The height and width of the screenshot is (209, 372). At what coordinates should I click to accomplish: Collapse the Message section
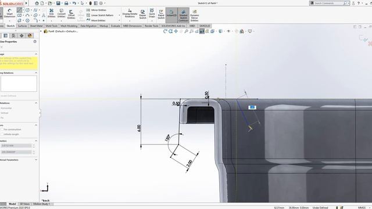click(x=36, y=54)
